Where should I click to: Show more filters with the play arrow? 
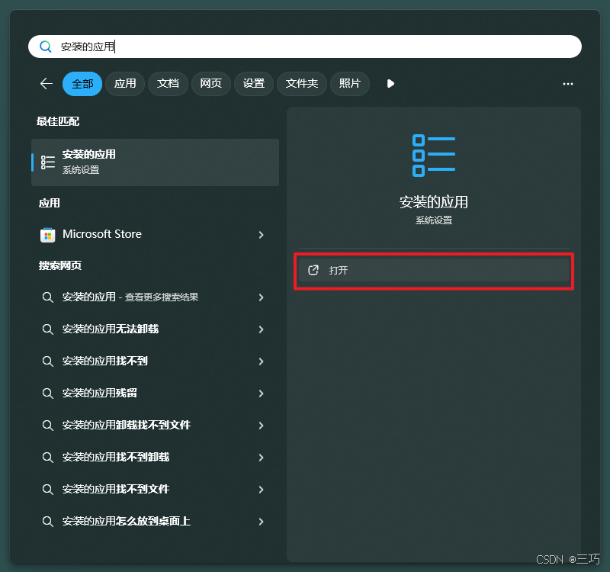(390, 84)
